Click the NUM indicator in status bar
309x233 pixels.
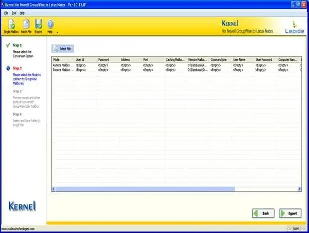(x=296, y=229)
